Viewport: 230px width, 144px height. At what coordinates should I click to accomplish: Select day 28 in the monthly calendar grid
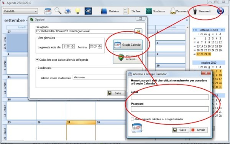pyautogui.click(x=111, y=122)
